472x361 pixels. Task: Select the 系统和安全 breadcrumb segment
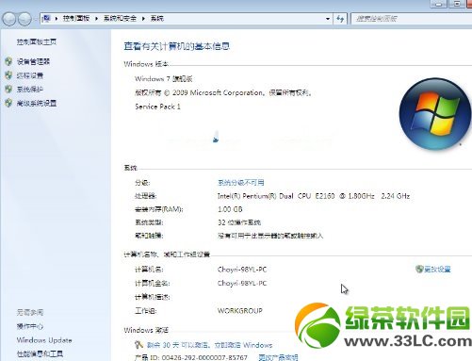[x=120, y=18]
